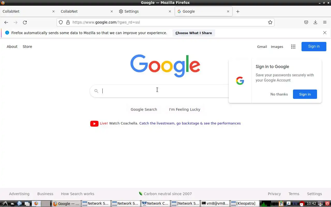Click Choose What I Share button

tap(194, 33)
